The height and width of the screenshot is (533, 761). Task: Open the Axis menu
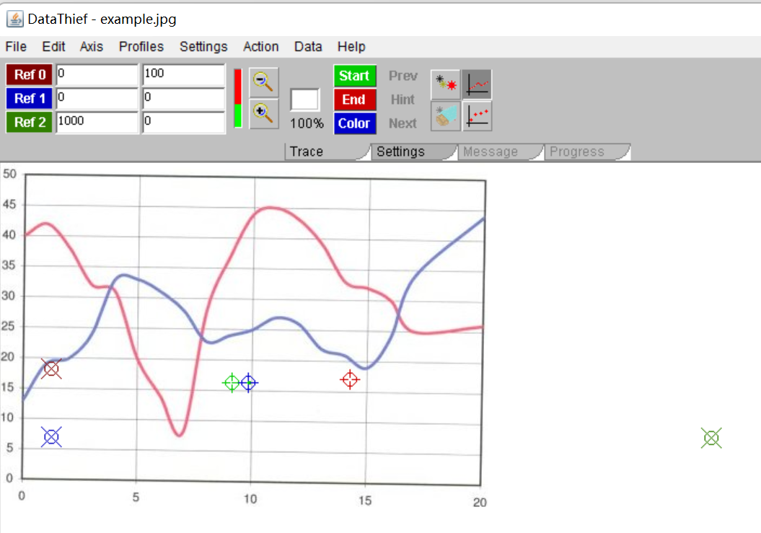click(x=91, y=47)
